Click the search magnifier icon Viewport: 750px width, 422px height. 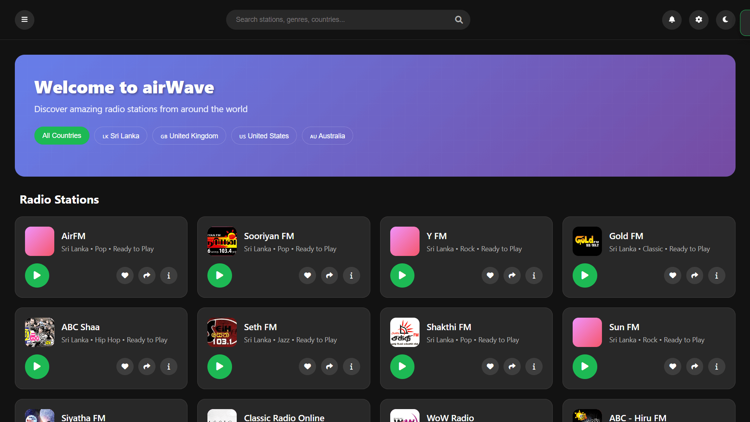459,20
